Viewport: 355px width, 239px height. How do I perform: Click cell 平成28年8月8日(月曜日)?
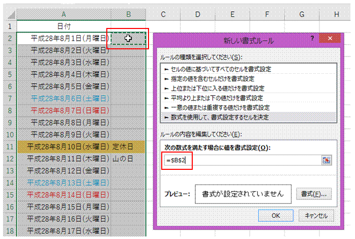(64, 123)
